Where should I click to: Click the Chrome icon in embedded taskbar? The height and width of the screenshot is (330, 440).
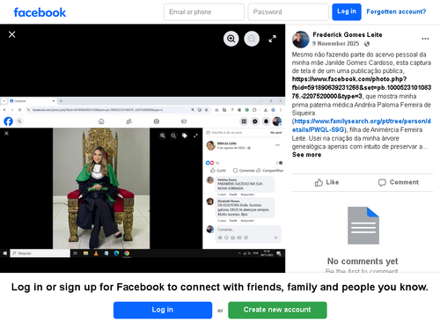(127, 253)
